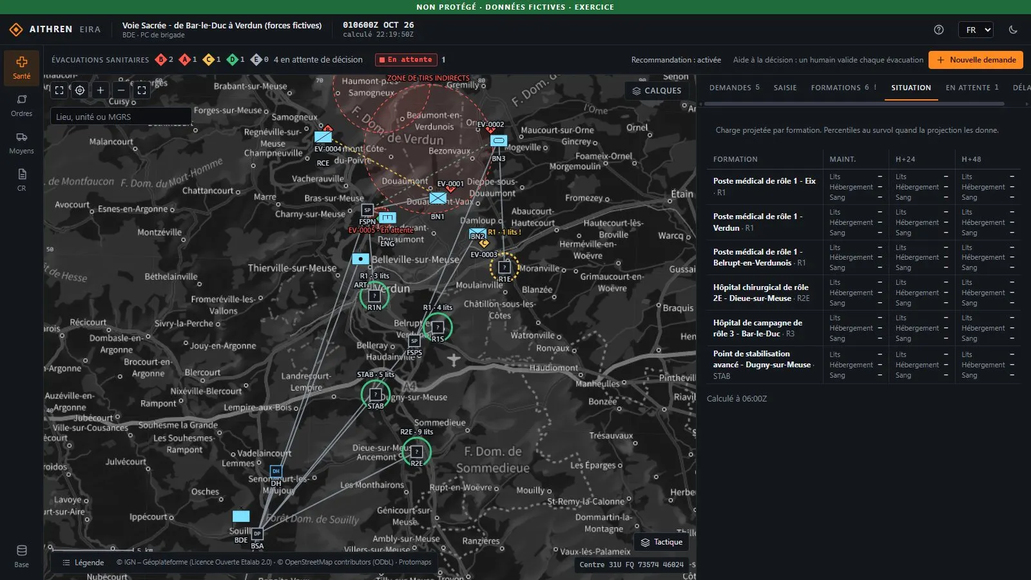This screenshot has height=580, width=1031.
Task: Click the Nouvelle demande button
Action: click(x=976, y=60)
